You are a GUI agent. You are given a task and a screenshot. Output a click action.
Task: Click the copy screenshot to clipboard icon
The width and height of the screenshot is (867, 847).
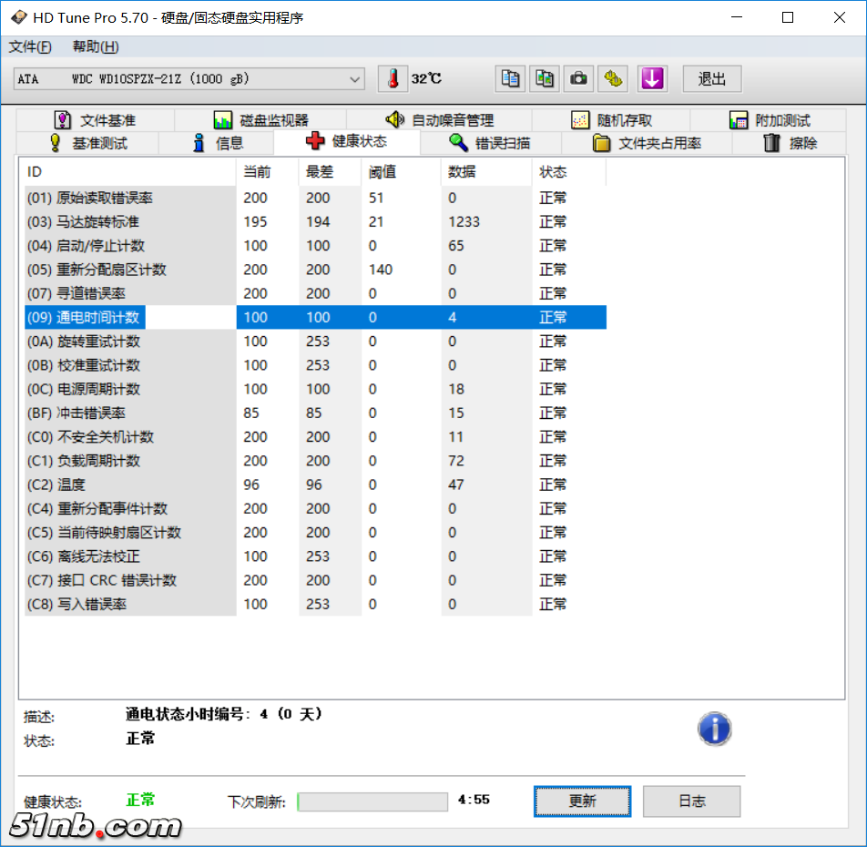click(x=545, y=79)
